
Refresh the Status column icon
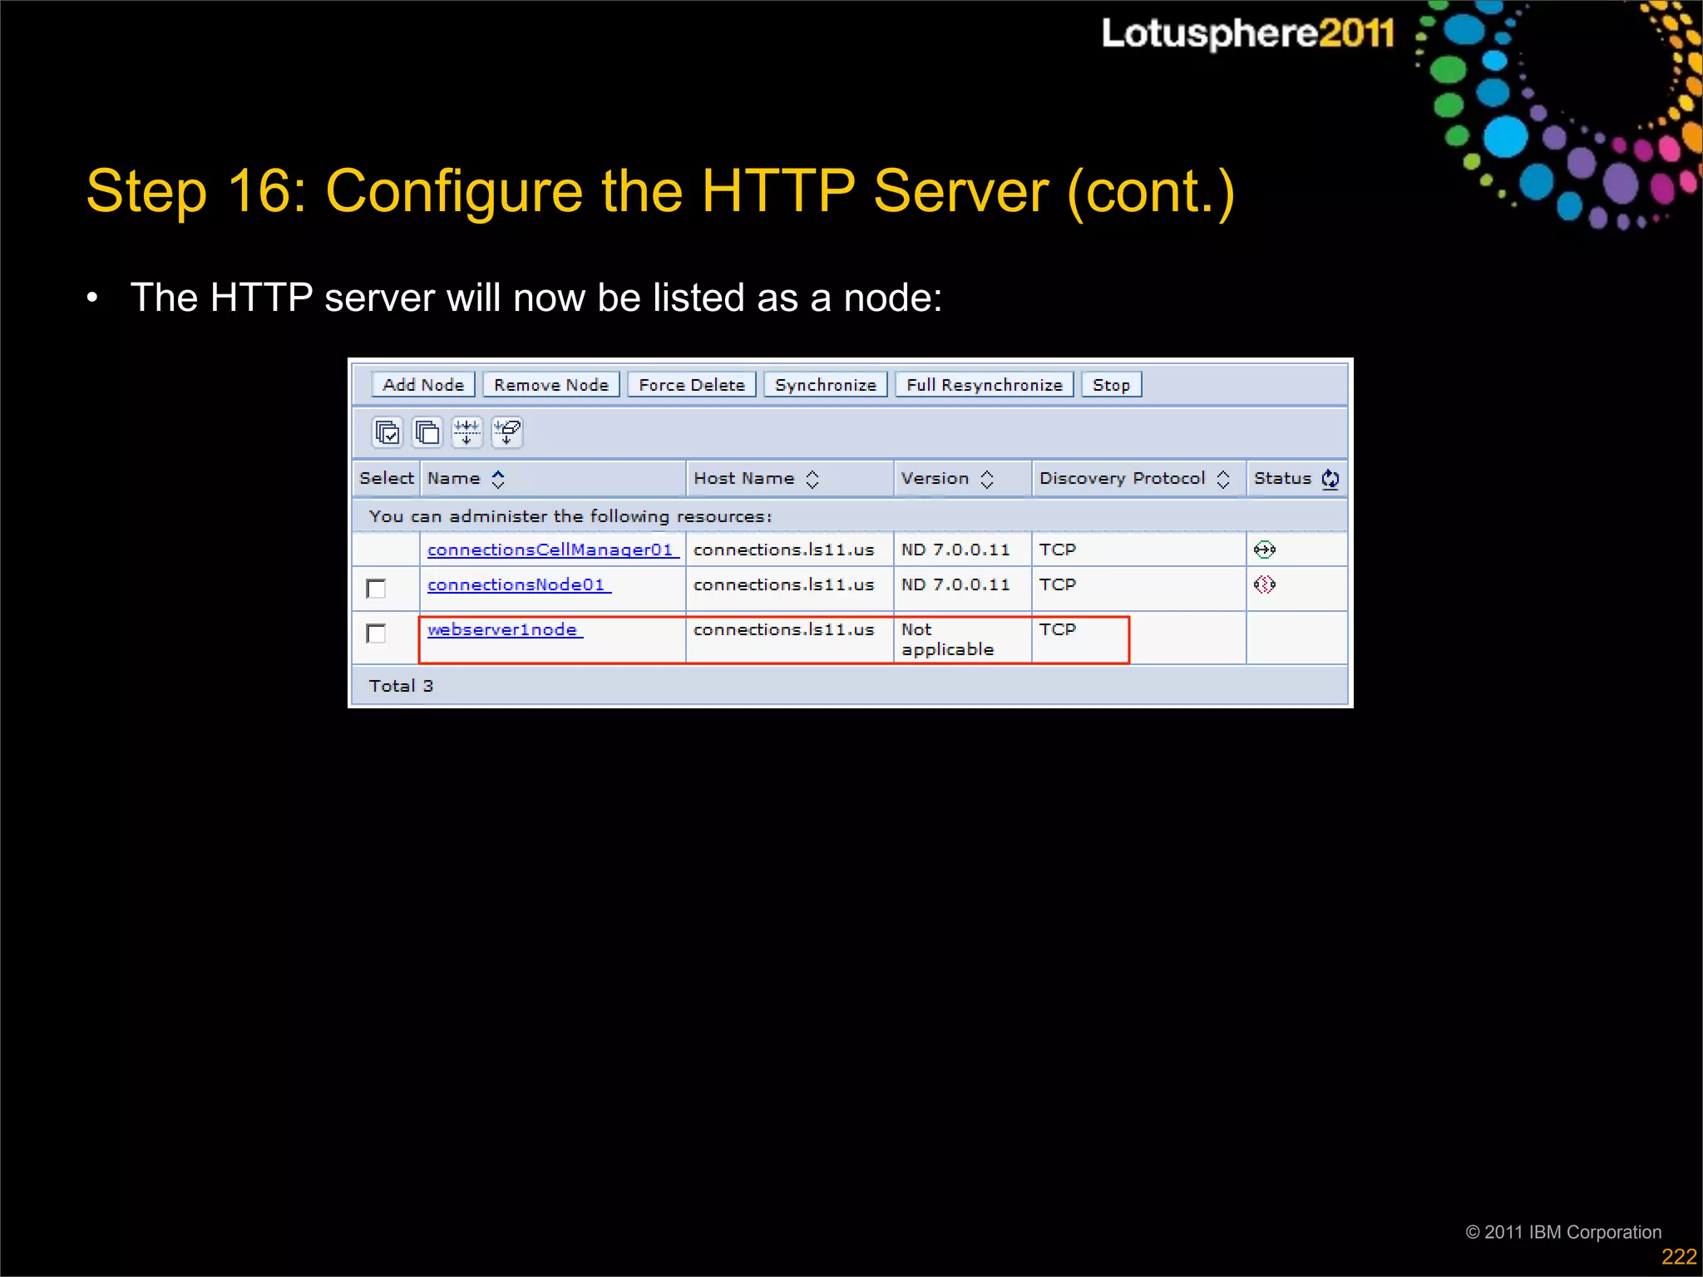coord(1330,479)
